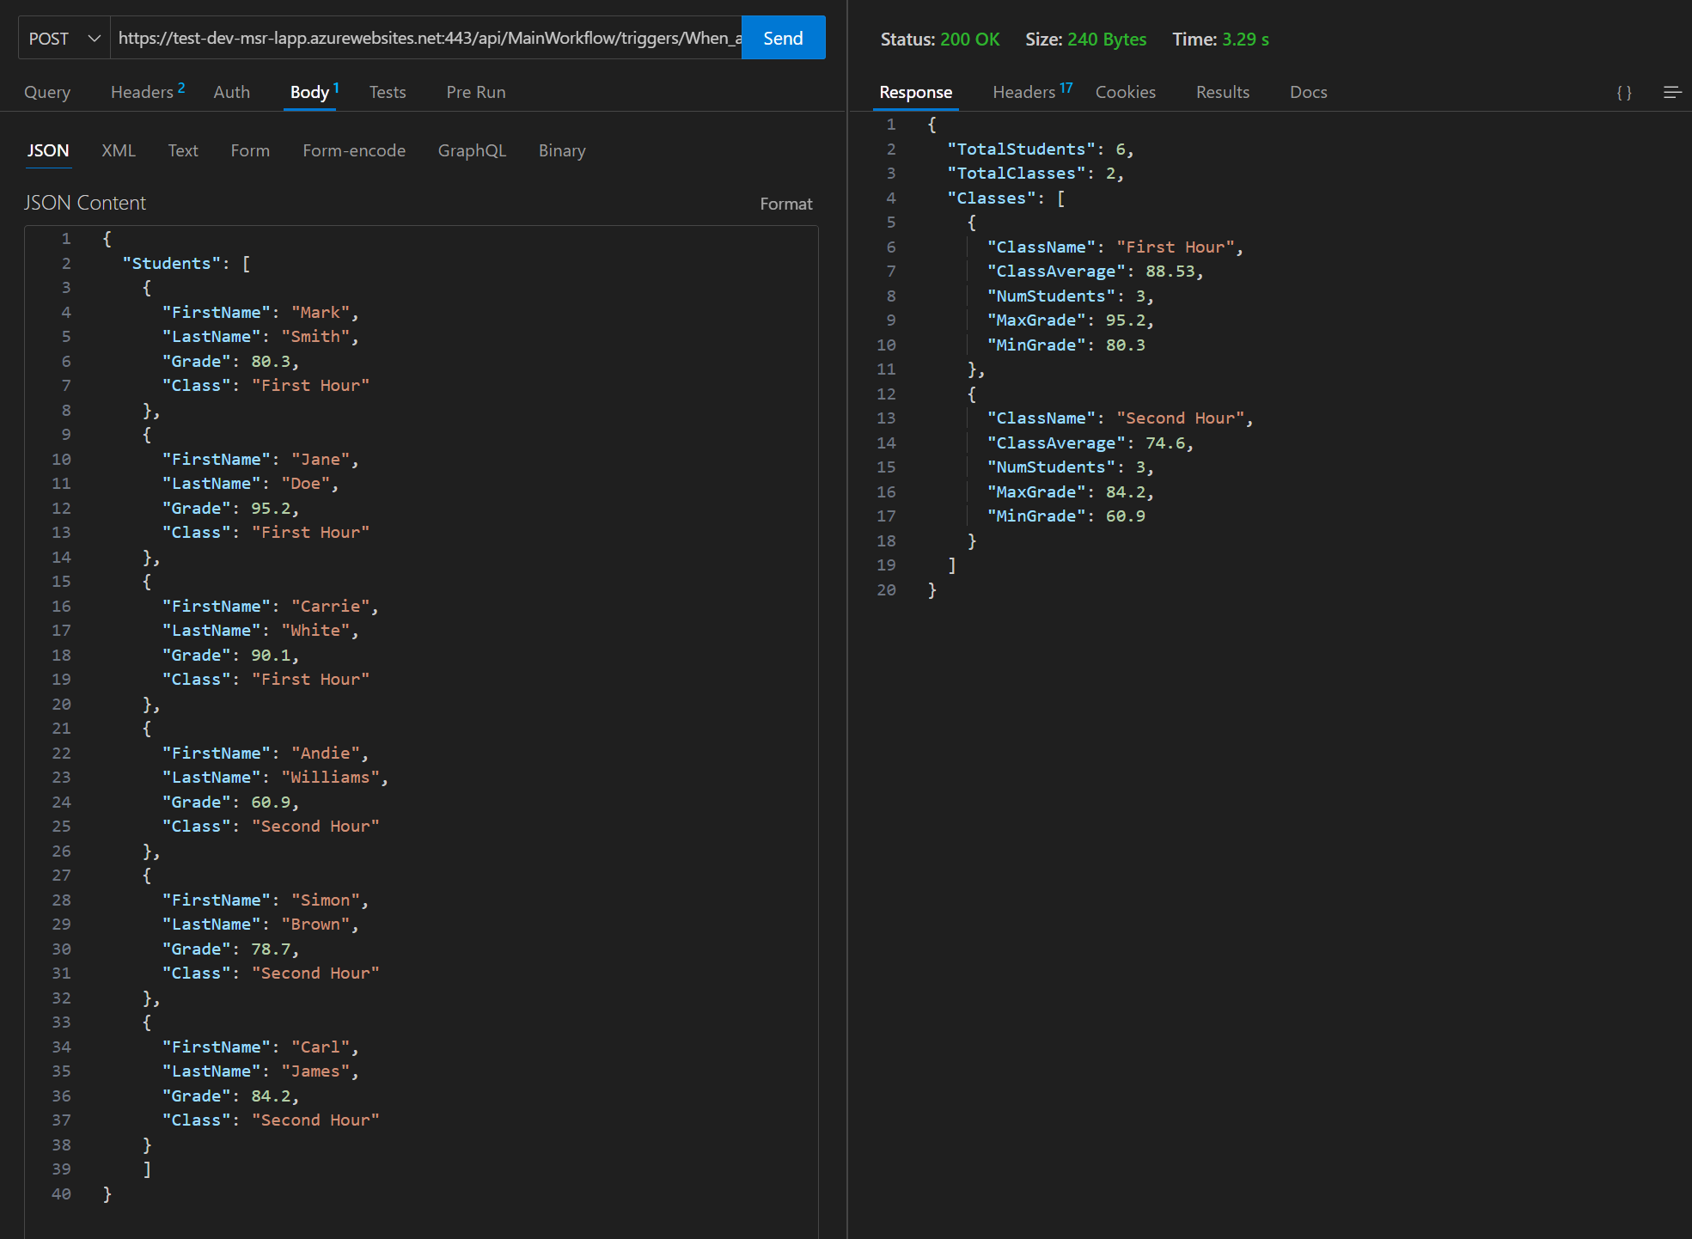This screenshot has width=1692, height=1239.
Task: Open the Docs tab in the response panel
Action: pyautogui.click(x=1308, y=92)
